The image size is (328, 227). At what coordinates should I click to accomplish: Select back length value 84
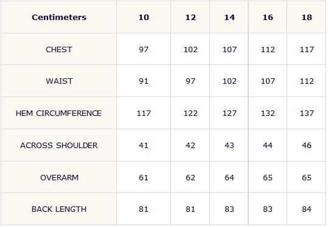307,209
